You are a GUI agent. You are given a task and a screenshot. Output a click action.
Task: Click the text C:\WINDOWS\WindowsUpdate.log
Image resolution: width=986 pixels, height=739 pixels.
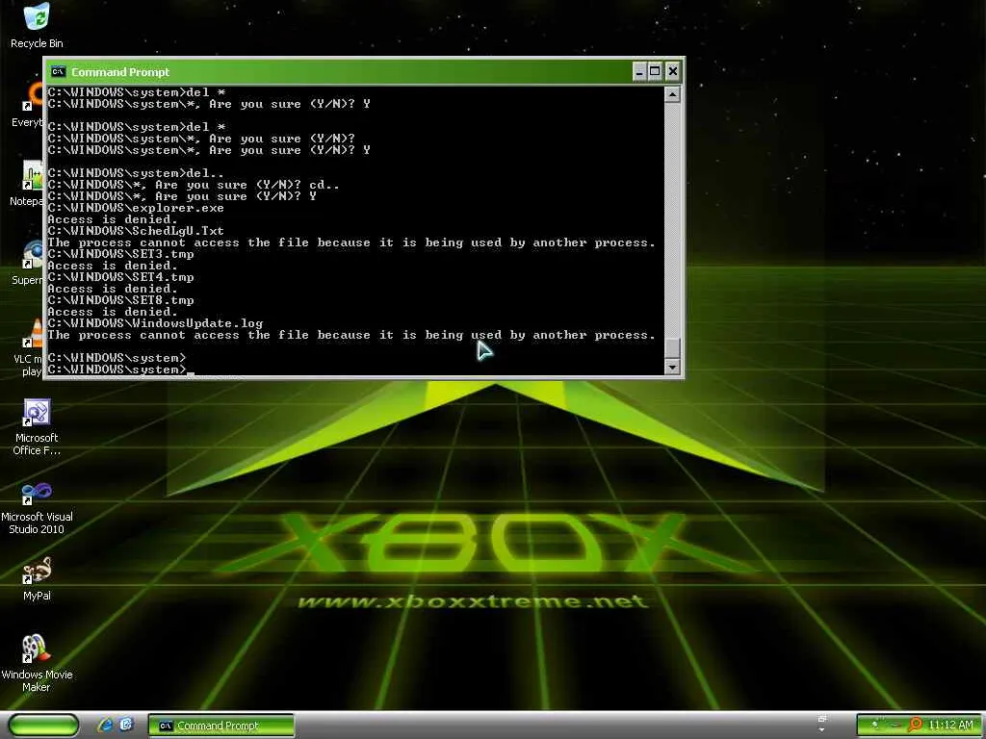tap(155, 323)
